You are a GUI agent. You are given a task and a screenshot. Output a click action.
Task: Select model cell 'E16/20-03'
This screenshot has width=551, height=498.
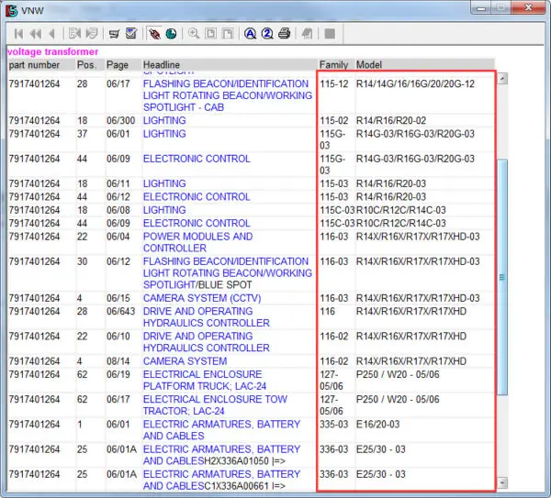[377, 424]
